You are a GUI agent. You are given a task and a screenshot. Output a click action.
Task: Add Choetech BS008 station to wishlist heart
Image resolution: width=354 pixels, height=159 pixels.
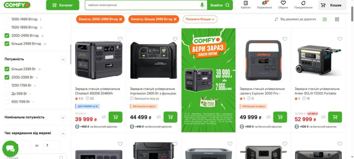(120, 39)
